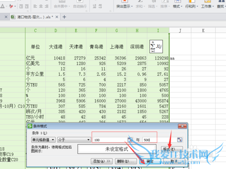
Task: Select column K header
Action: pos(203,31)
